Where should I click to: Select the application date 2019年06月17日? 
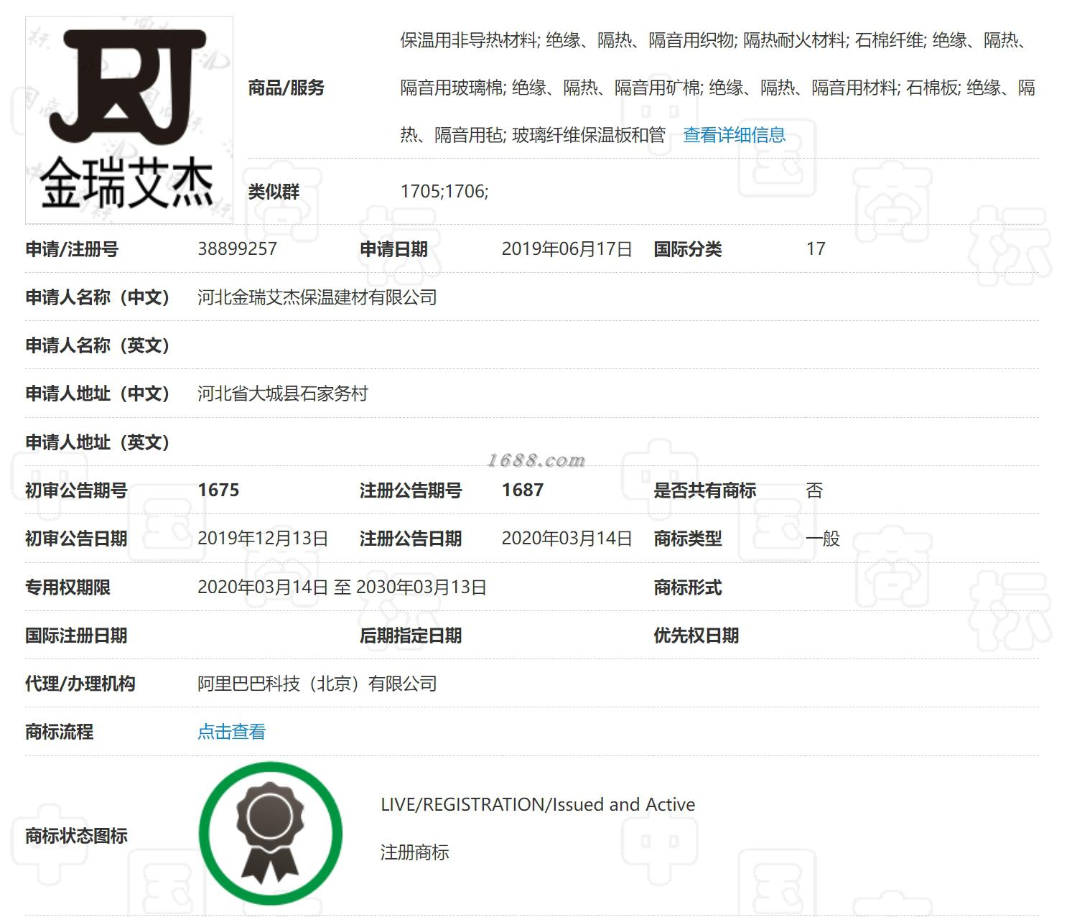[x=567, y=249]
